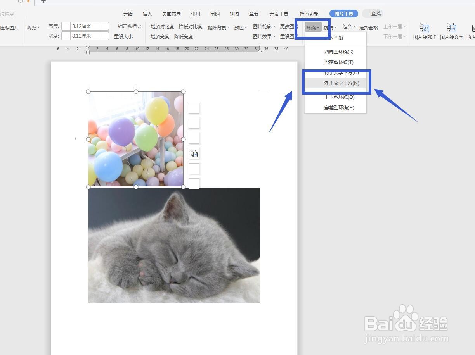Screen dimensions: 475x355
Task: Click the 上移一层 bring forward control
Action: 395,27
